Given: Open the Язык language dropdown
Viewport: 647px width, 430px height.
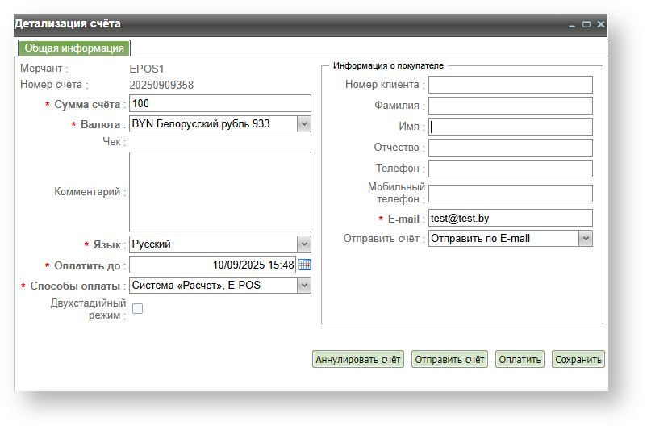Looking at the screenshot, I should coord(303,244).
